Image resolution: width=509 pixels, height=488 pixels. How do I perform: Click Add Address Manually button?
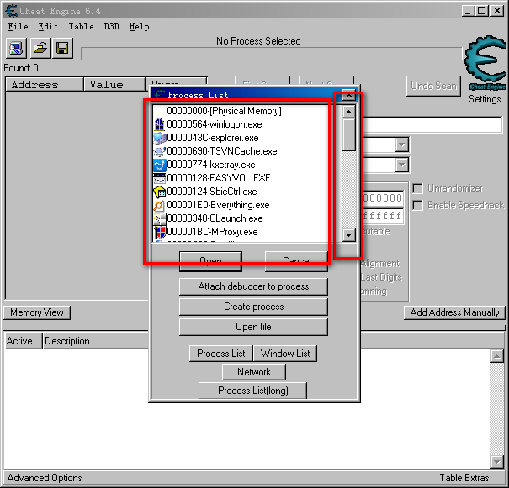pos(454,312)
